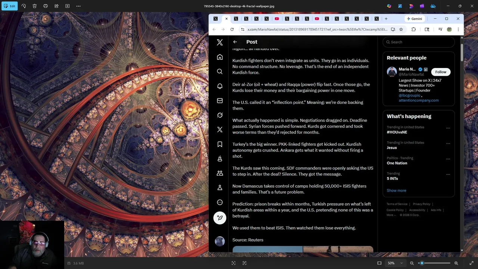Open the 50% zoom level dropdown
Screen dimensions: 478x269
pyautogui.click(x=395, y=263)
